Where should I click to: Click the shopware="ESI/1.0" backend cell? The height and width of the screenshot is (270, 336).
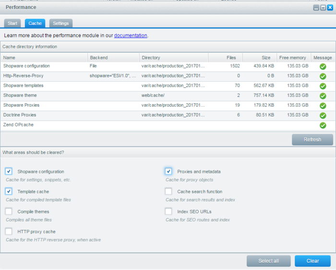click(x=113, y=76)
